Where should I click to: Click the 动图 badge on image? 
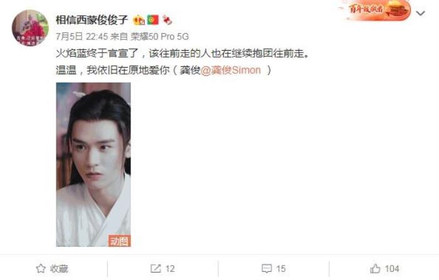coord(120,241)
